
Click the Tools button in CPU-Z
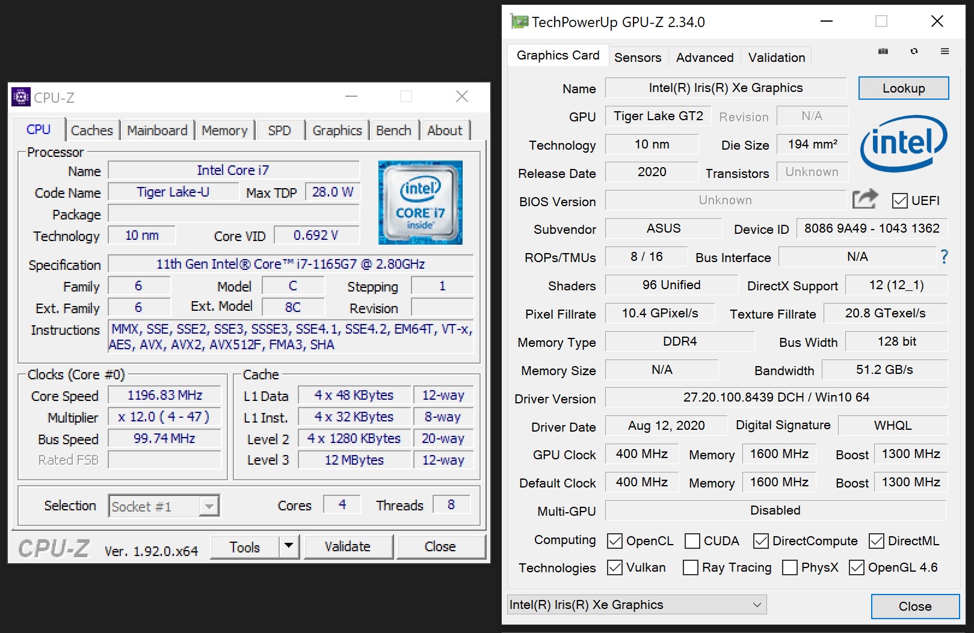tap(245, 546)
